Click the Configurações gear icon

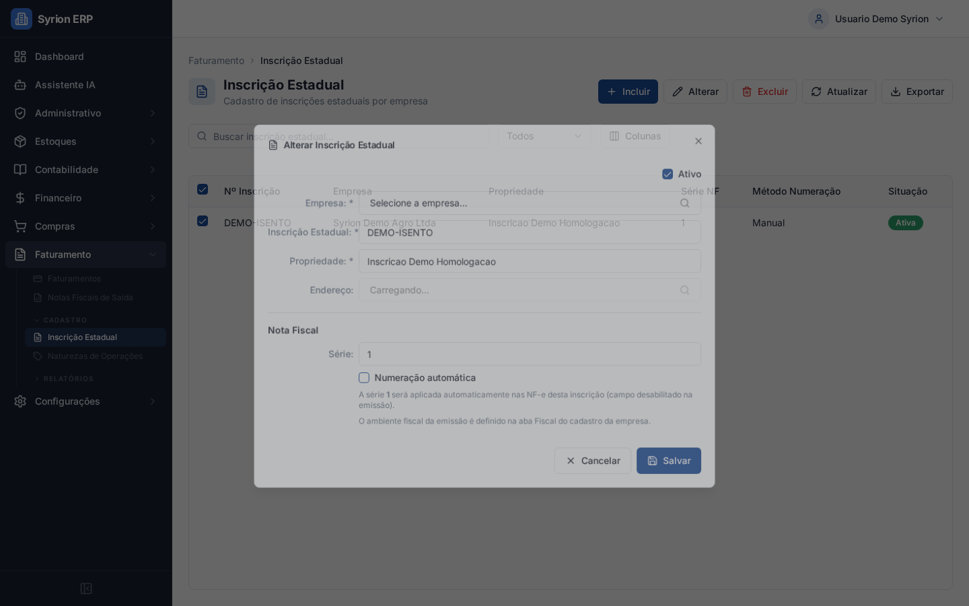point(20,401)
